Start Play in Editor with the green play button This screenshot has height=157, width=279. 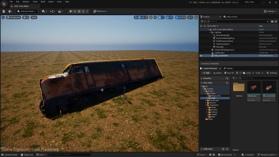coord(71,11)
